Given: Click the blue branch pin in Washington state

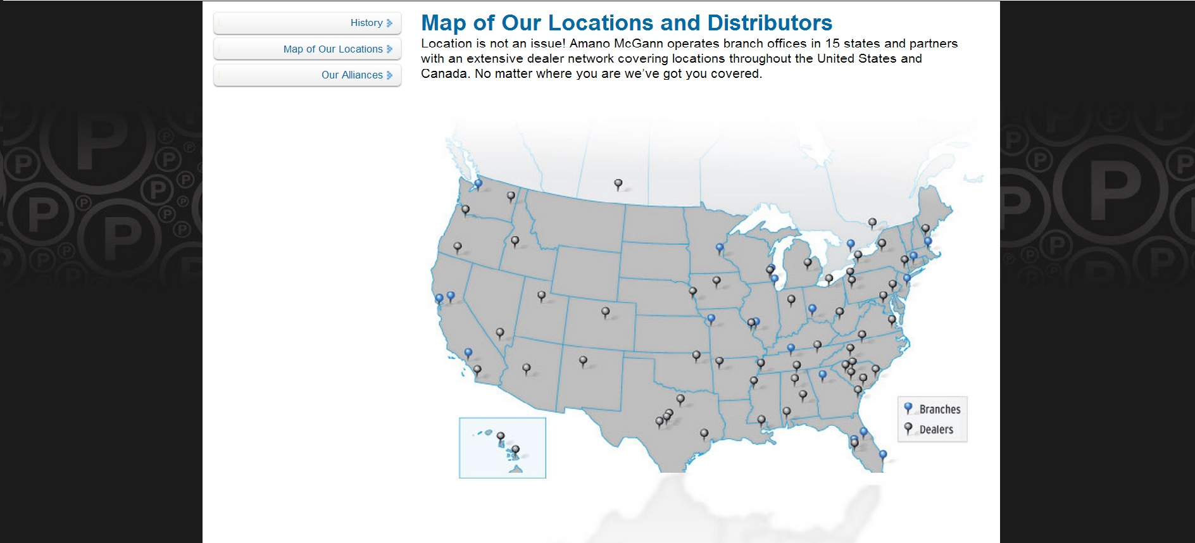Looking at the screenshot, I should coord(479,184).
